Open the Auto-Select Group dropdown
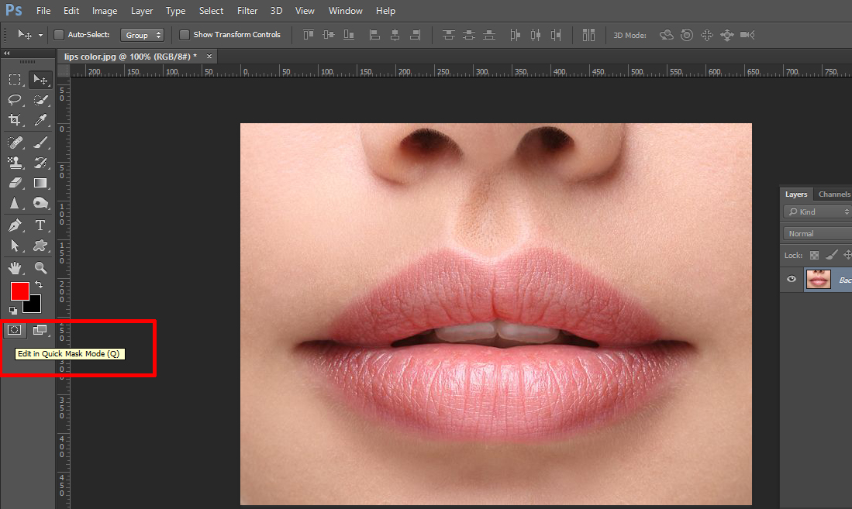 [142, 35]
